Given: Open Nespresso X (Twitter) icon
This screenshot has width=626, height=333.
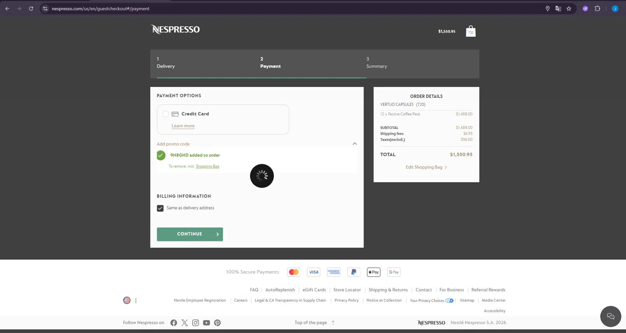Looking at the screenshot, I should coord(184,323).
